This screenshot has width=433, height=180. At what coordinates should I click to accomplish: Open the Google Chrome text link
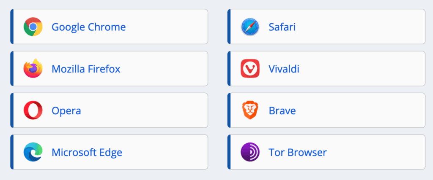tap(89, 27)
